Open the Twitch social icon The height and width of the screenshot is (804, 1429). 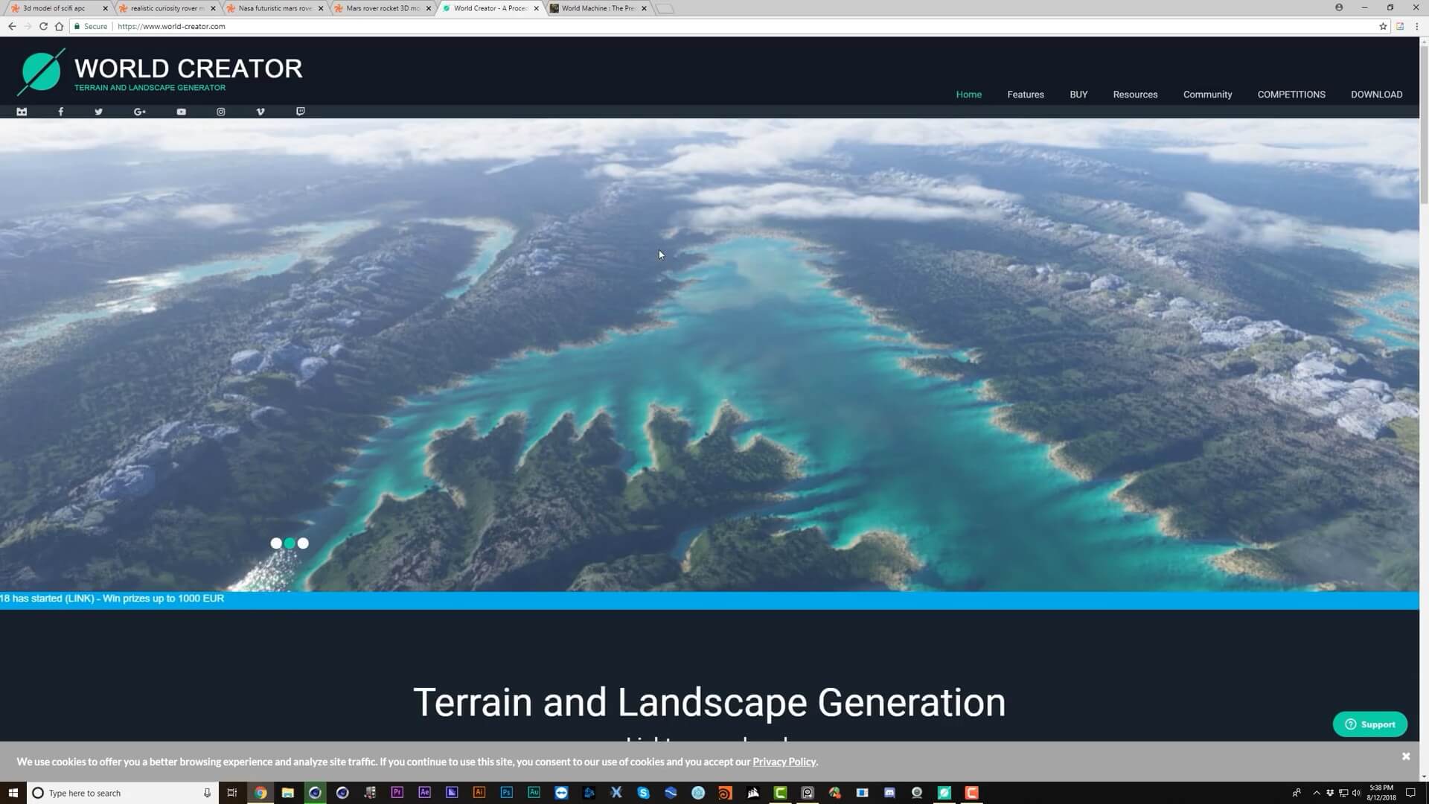(300, 112)
